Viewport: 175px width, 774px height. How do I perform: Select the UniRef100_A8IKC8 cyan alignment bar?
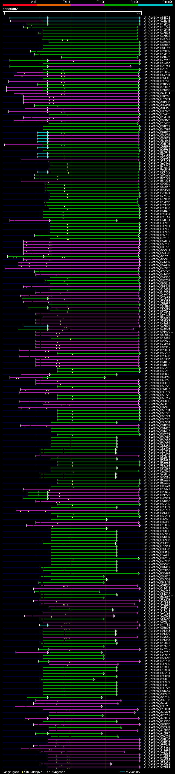click(x=75, y=18)
